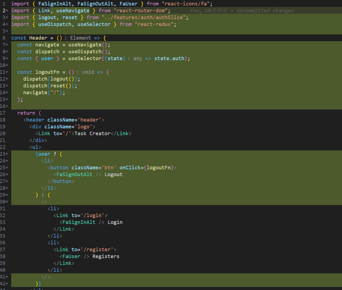This screenshot has height=290, width=342.
Task: Click the Header component name on line 6
Action: click(x=38, y=38)
